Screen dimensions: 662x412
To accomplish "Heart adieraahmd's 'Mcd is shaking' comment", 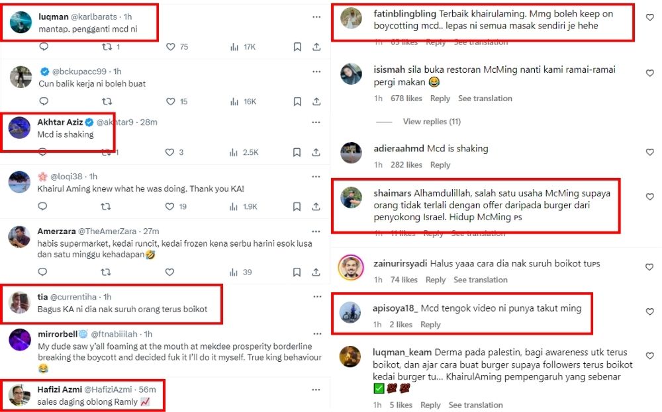I will [650, 152].
